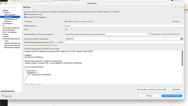This screenshot has height=106, width=188.
Task: Open the forward history dropdown arrow
Action: tap(180, 8)
